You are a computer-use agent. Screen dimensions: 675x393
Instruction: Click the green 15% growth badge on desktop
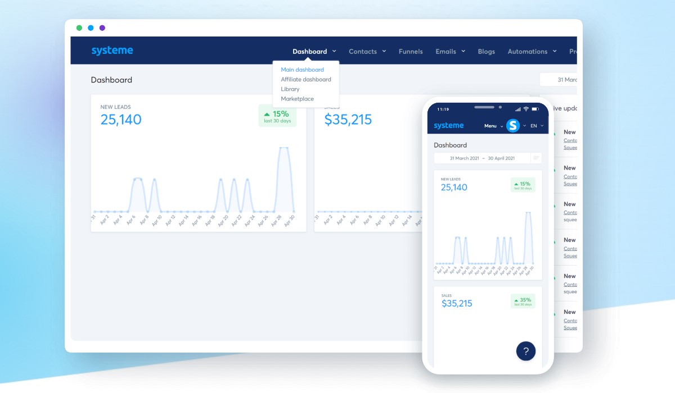pyautogui.click(x=277, y=116)
